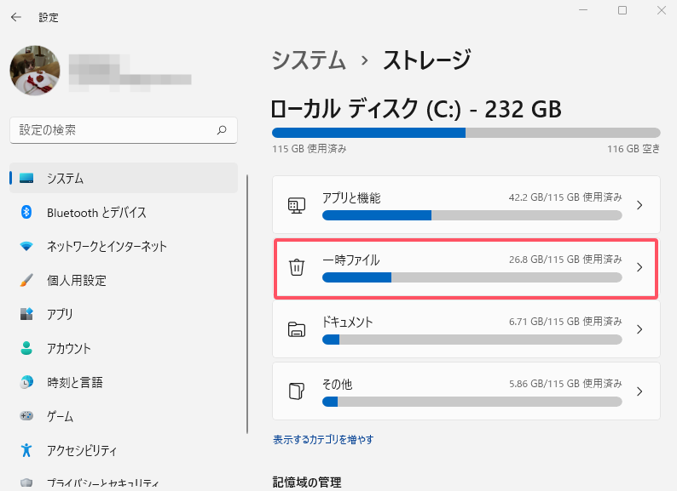Open Bluetooth とデバイス settings
This screenshot has width=677, height=491.
tap(124, 212)
